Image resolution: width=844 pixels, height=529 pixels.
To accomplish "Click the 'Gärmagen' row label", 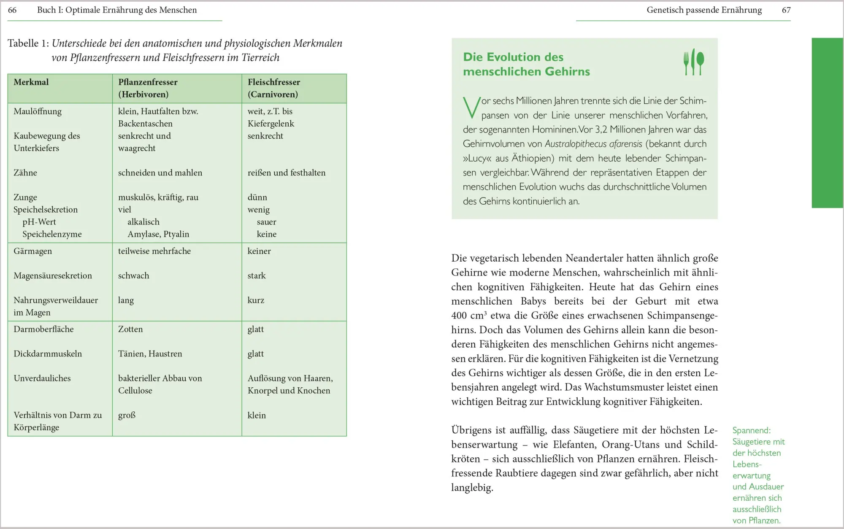I will 33,251.
